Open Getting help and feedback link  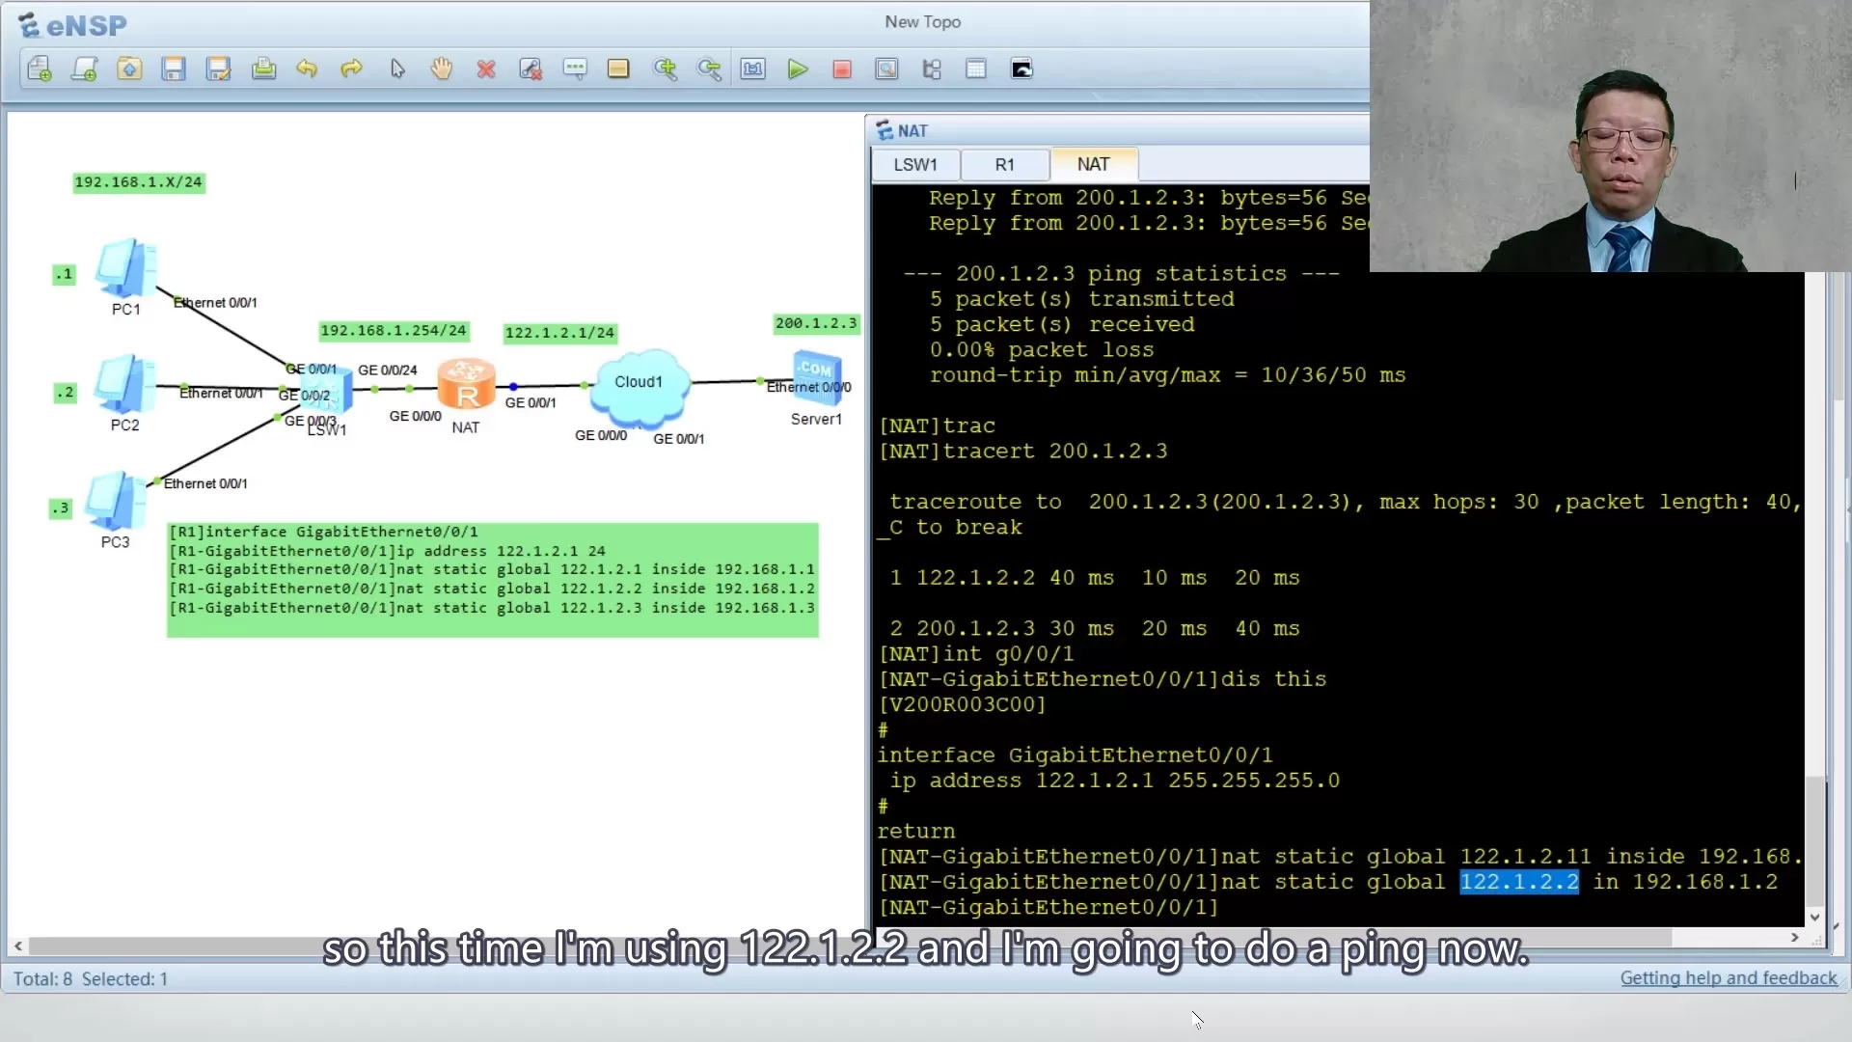click(x=1728, y=977)
